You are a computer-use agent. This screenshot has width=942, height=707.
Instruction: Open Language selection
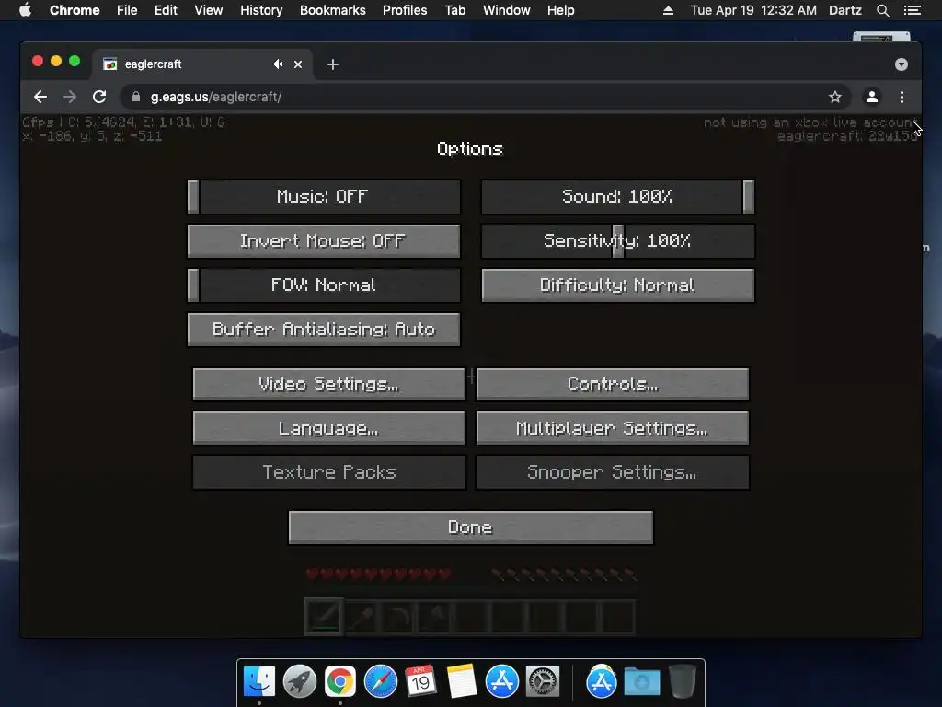pyautogui.click(x=328, y=428)
